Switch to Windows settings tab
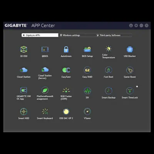The height and width of the screenshot is (154, 154). point(77,35)
